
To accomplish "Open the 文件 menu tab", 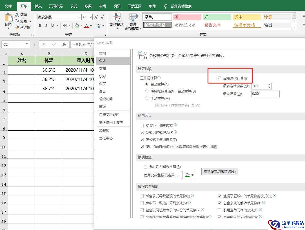I will pos(8,6).
